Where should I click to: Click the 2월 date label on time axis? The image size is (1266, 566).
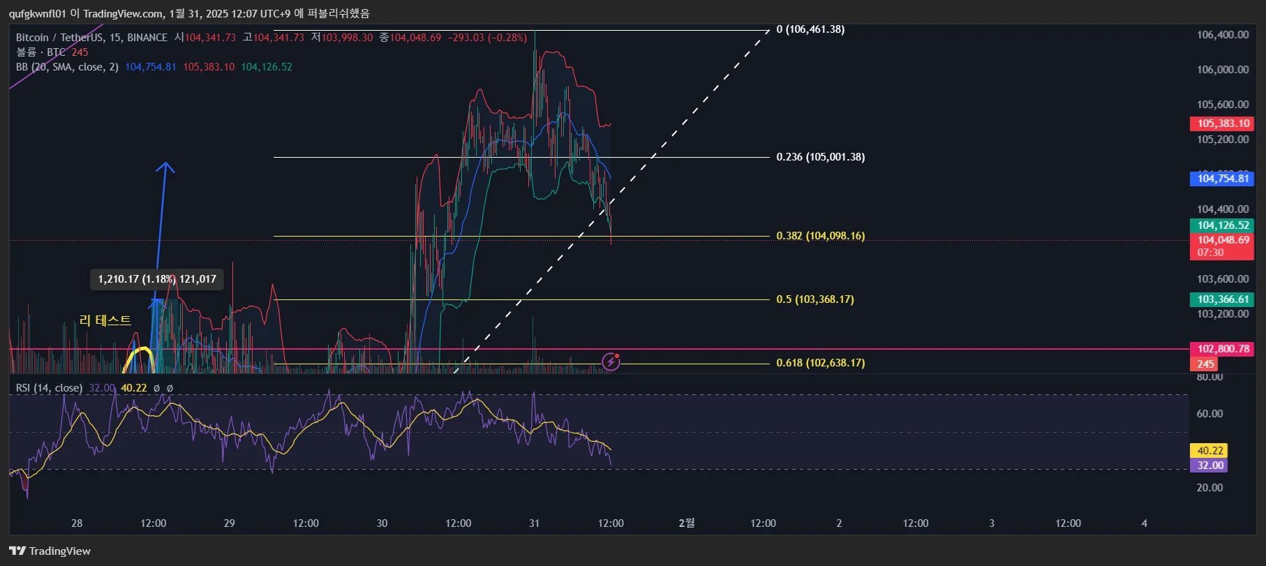tap(687, 523)
